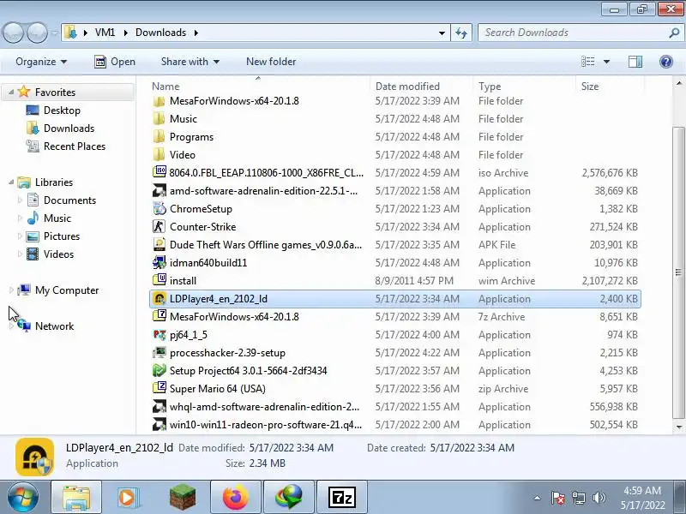The width and height of the screenshot is (686, 514).
Task: Click the idman640build11 installer icon
Action: 159,263
